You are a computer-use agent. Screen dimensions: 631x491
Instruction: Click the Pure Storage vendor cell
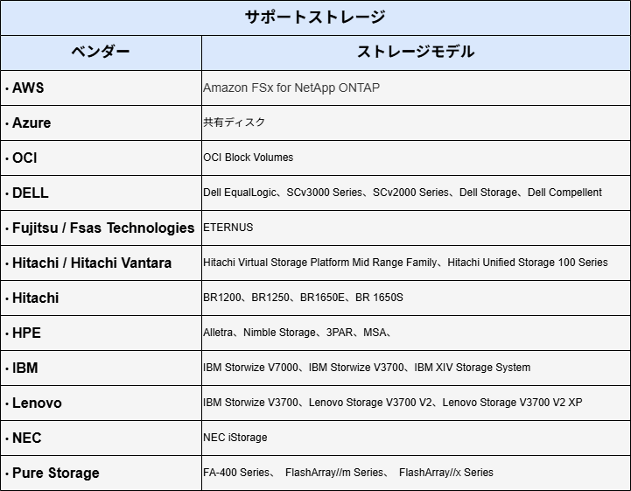click(x=55, y=473)
